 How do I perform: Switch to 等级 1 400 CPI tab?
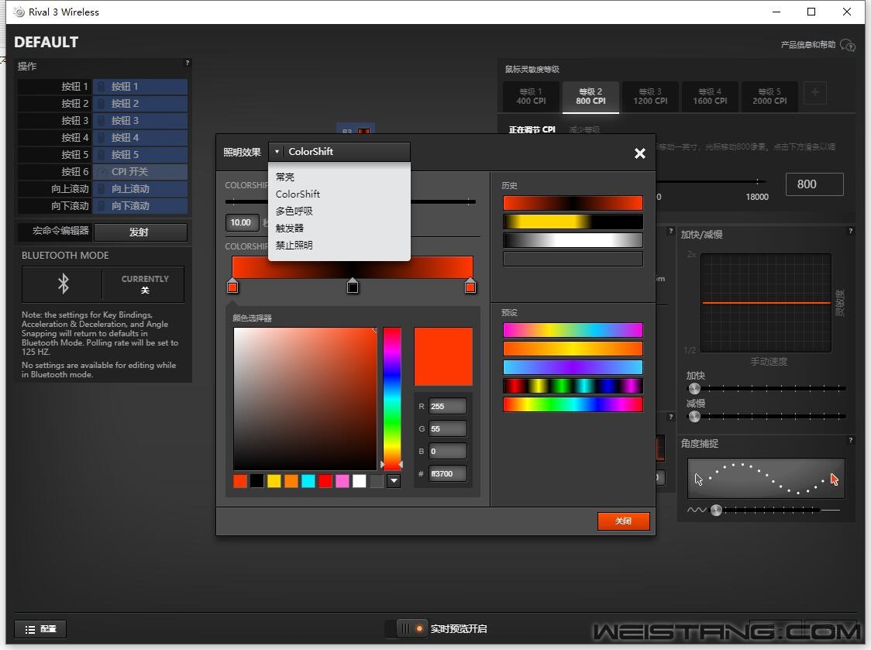(x=531, y=97)
